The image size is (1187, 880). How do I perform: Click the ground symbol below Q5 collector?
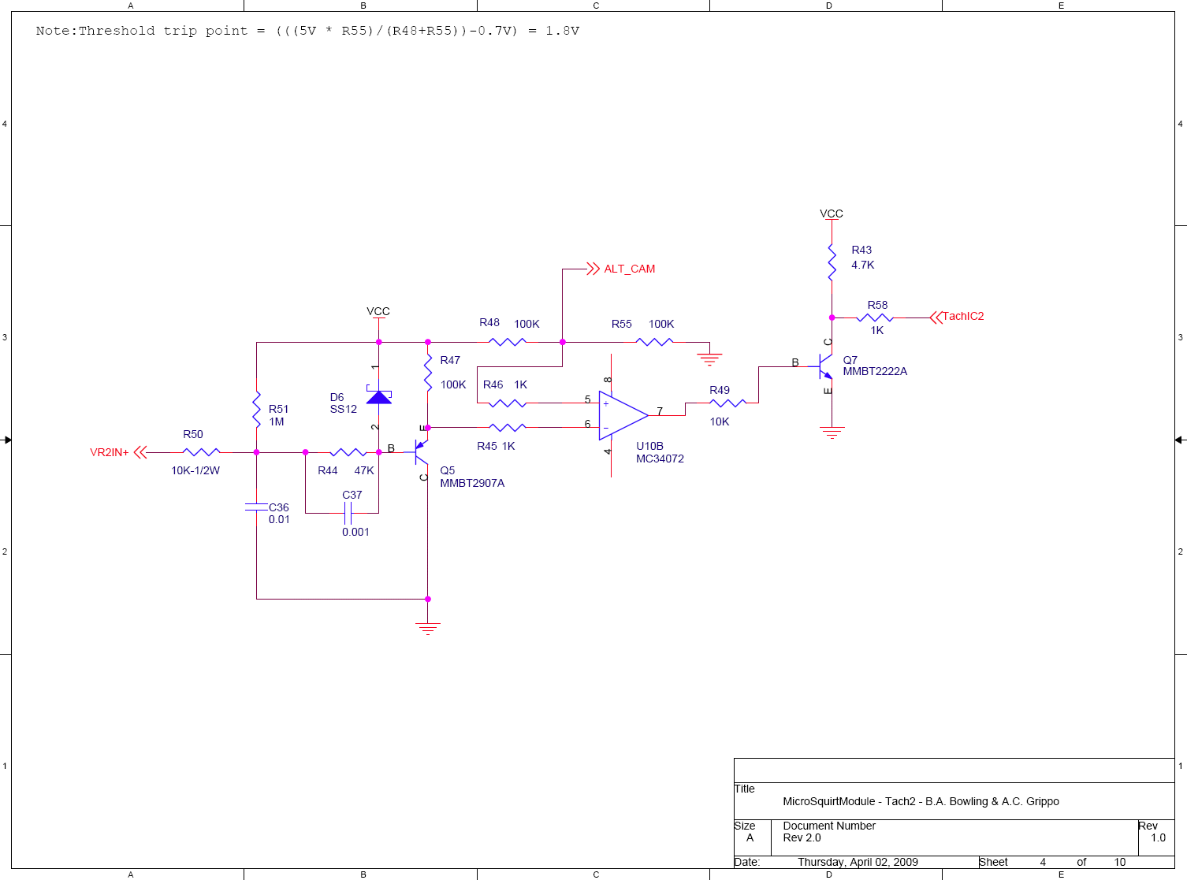click(x=428, y=628)
